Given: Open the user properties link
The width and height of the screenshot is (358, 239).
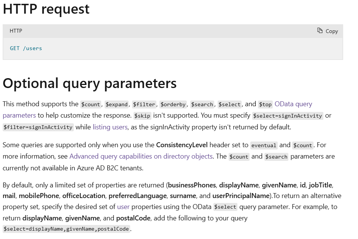Looking at the screenshot, I should tap(123, 207).
